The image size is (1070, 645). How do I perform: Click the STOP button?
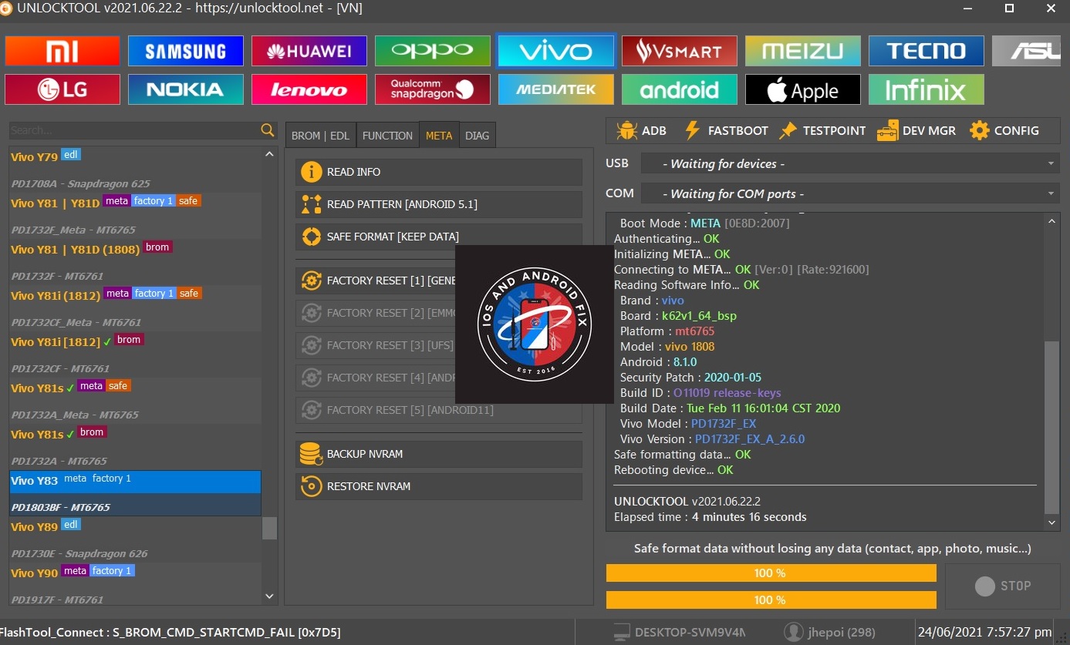[1003, 586]
